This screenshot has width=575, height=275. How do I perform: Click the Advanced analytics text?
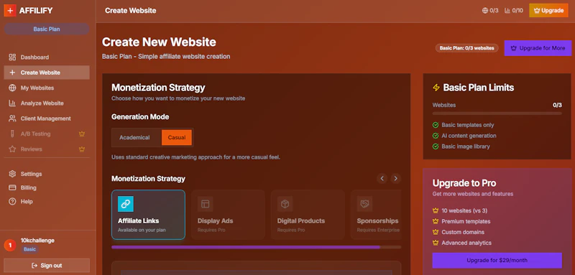pos(466,243)
